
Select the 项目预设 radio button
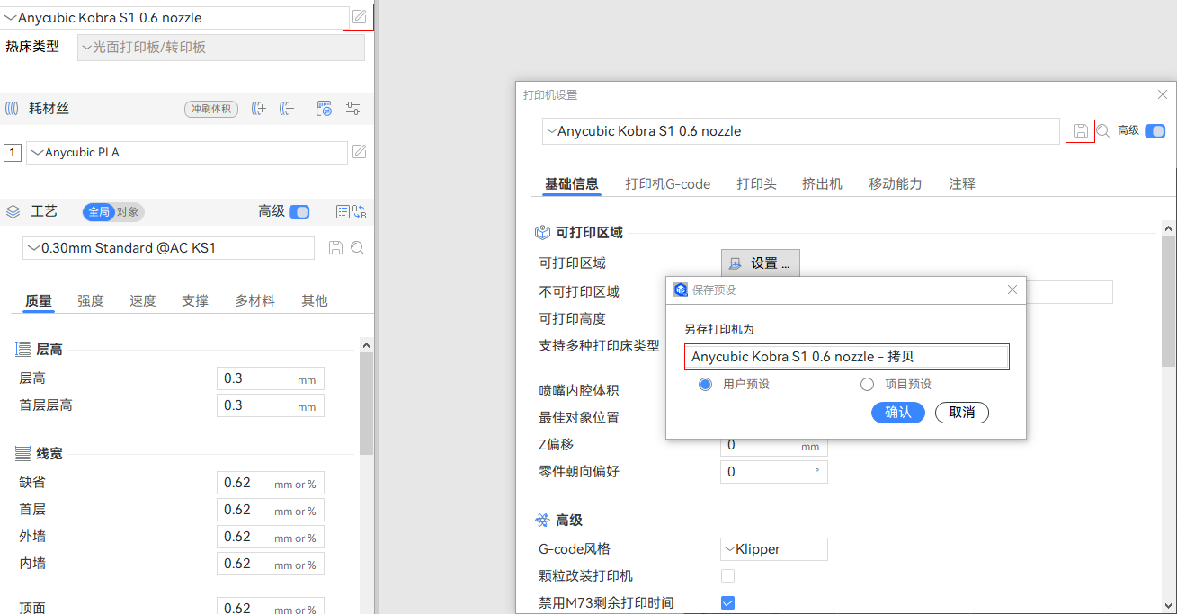pos(868,384)
